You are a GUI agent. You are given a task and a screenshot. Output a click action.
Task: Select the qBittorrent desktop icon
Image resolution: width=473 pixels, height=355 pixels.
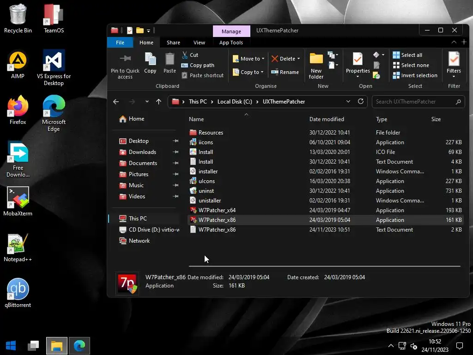point(18,293)
